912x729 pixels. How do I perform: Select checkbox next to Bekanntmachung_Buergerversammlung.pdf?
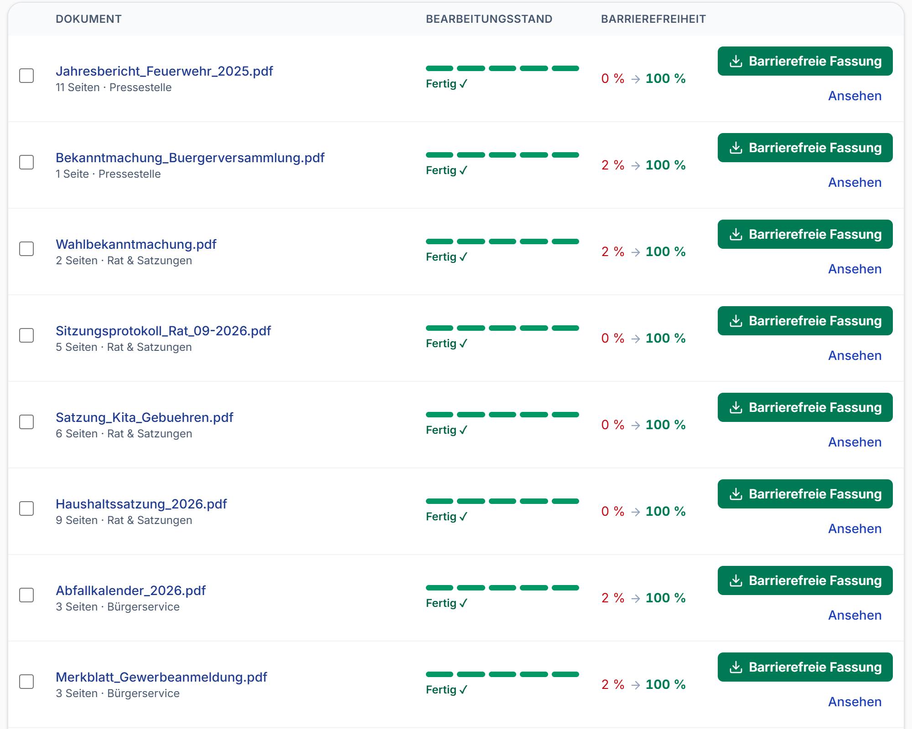pyautogui.click(x=26, y=162)
